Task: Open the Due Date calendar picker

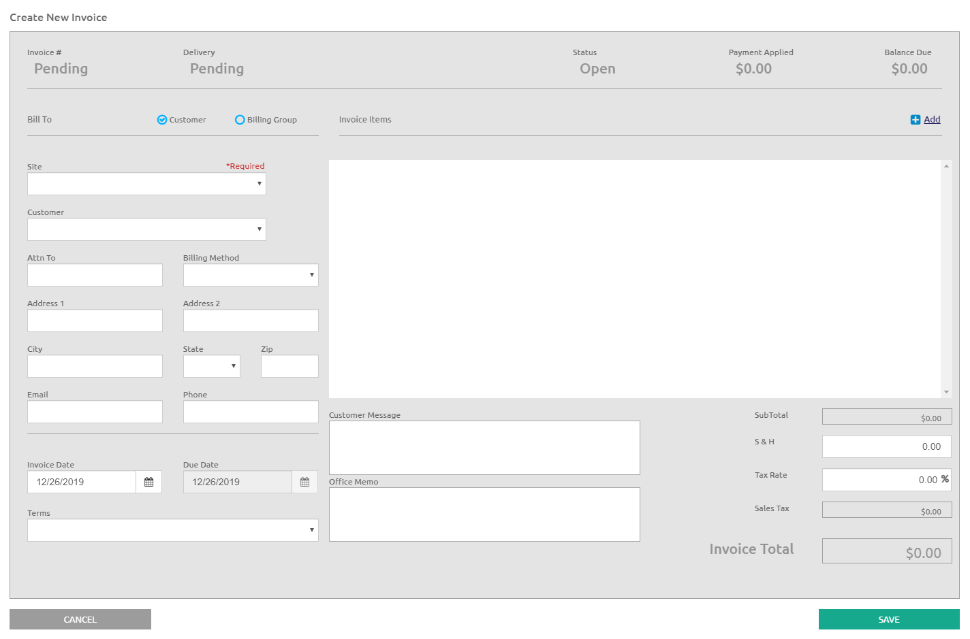Action: pyautogui.click(x=304, y=482)
